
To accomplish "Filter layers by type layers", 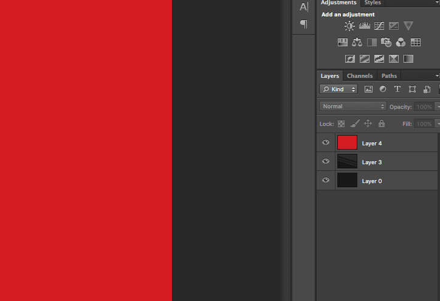I will pos(397,89).
